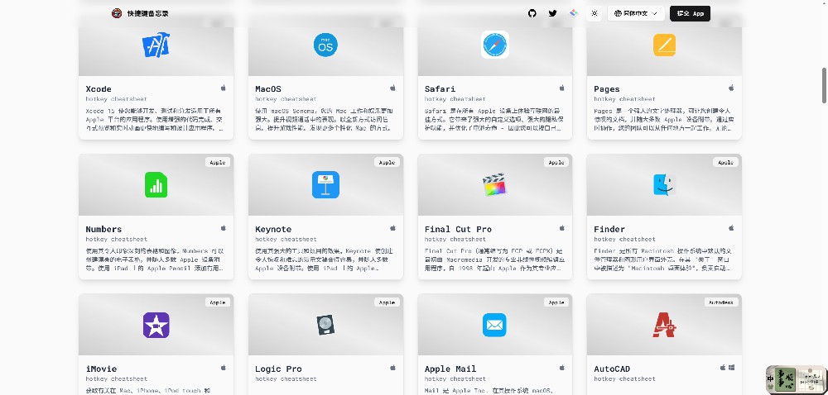Click 'hotkey cheatsheet' under iMovie

[x=116, y=378]
